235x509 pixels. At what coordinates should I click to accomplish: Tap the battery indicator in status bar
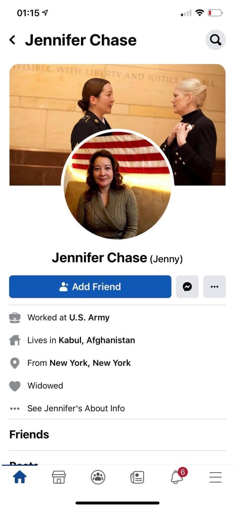click(215, 13)
